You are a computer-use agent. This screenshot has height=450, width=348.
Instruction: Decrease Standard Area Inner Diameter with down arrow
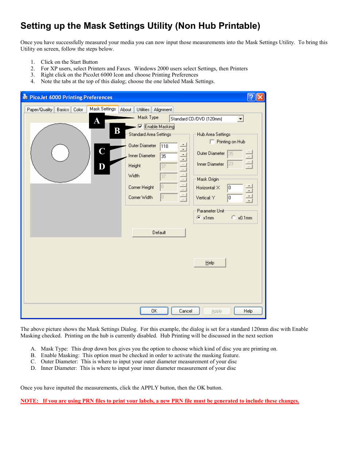pos(183,159)
